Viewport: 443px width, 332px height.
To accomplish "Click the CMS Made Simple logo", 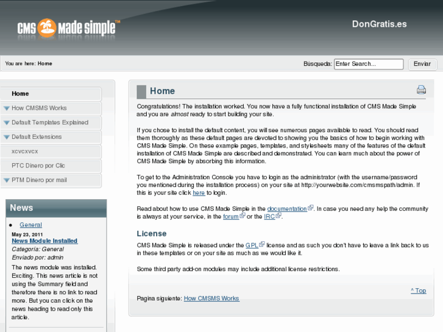I will (69, 28).
